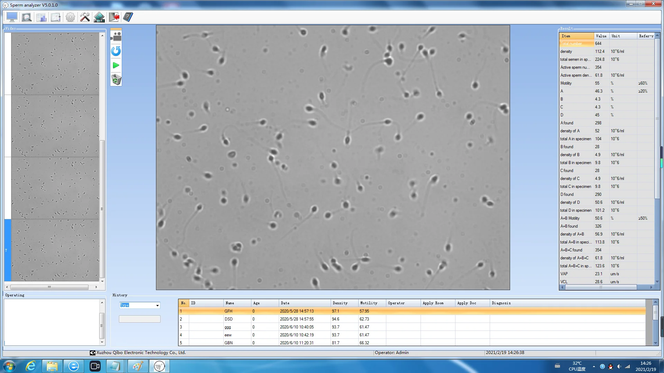Expand the Type dropdown in History
Image resolution: width=664 pixels, height=373 pixels.
(157, 305)
